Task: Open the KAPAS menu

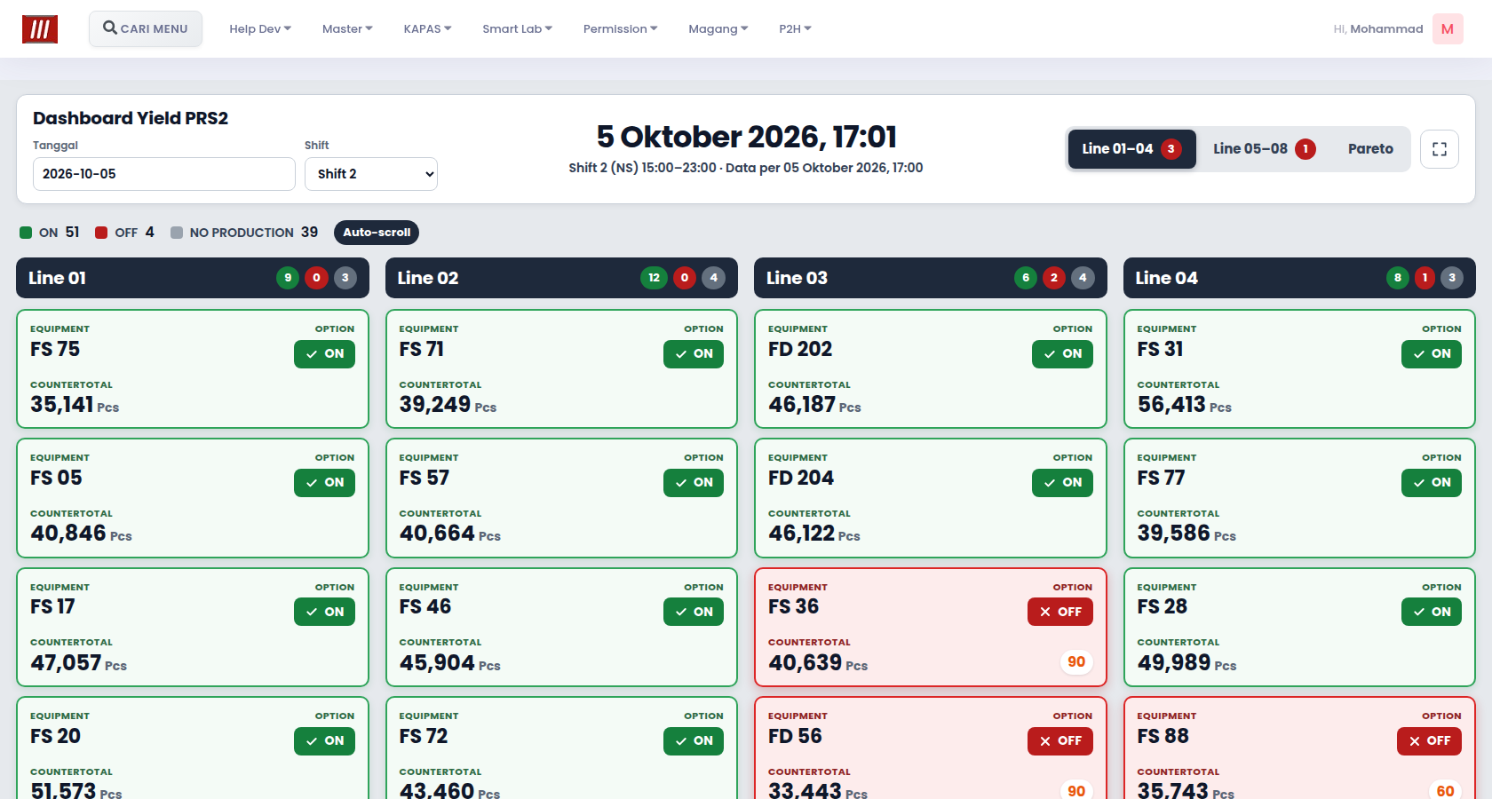Action: tap(427, 29)
